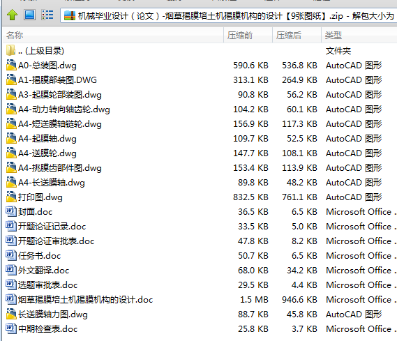Click the Word icon of 外文翻译.doc

coord(11,270)
